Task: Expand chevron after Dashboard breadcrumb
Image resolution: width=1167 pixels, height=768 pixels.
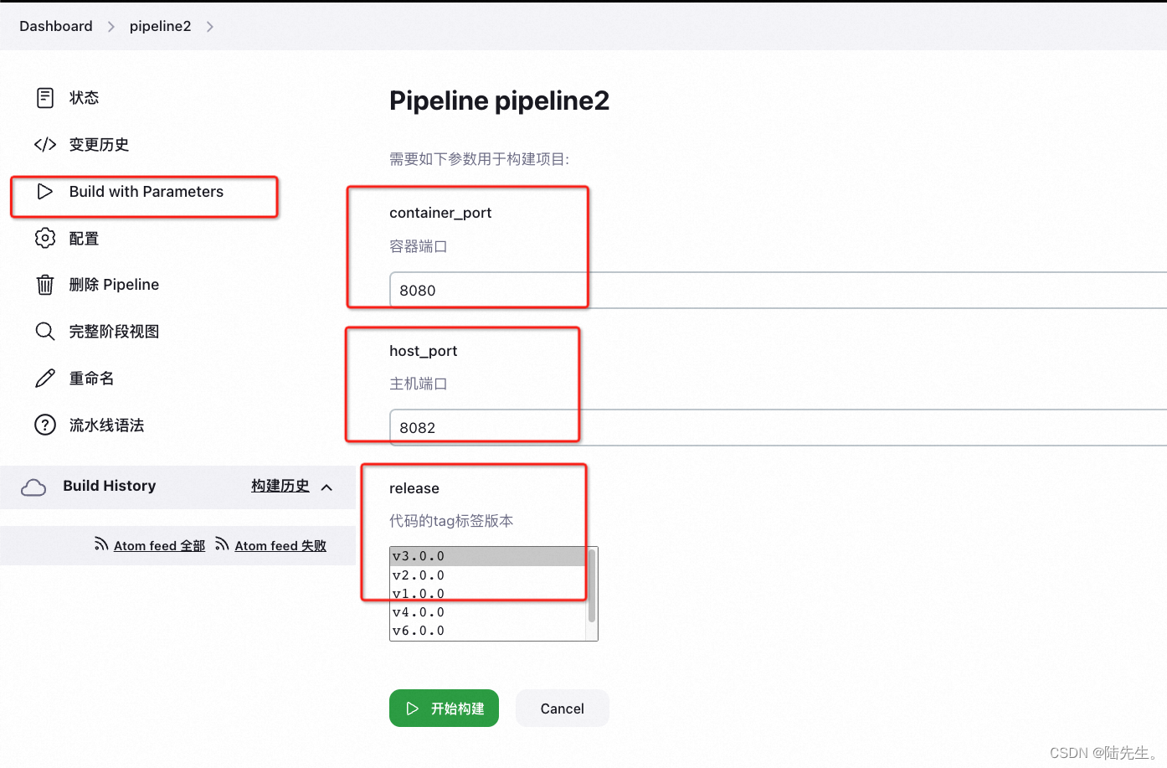Action: [111, 27]
